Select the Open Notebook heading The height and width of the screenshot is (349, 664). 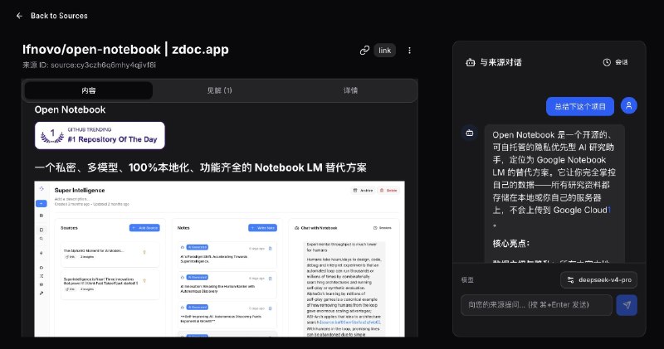pos(70,109)
